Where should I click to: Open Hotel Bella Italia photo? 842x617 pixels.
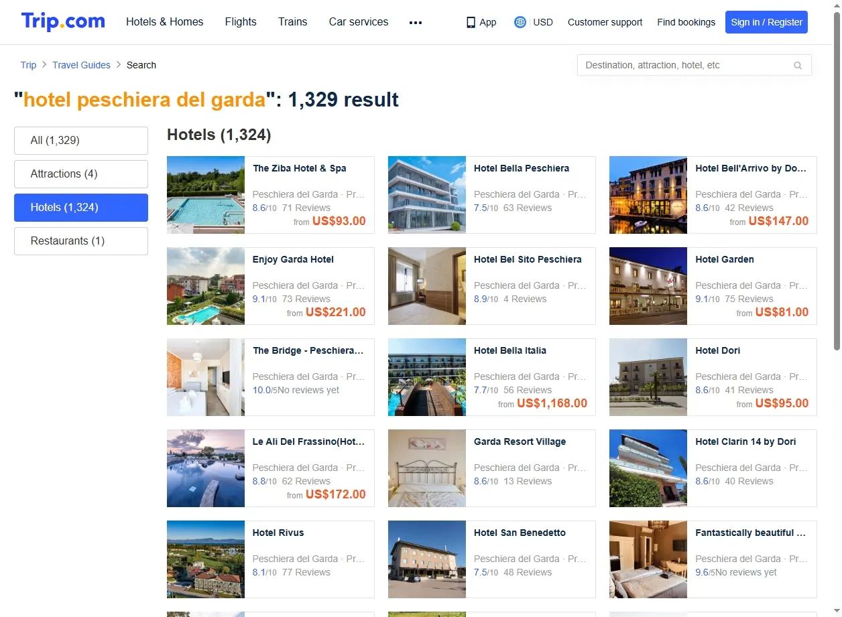click(427, 377)
